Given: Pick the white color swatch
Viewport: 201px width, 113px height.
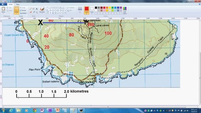Looking at the screenshot, I should 96,10.
